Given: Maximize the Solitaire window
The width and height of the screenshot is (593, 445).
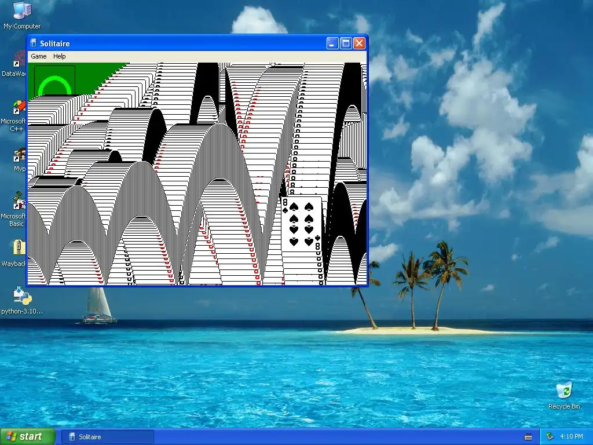Looking at the screenshot, I should click(346, 43).
